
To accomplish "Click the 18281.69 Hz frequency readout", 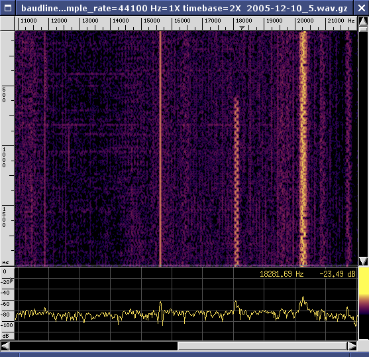I will tap(282, 274).
